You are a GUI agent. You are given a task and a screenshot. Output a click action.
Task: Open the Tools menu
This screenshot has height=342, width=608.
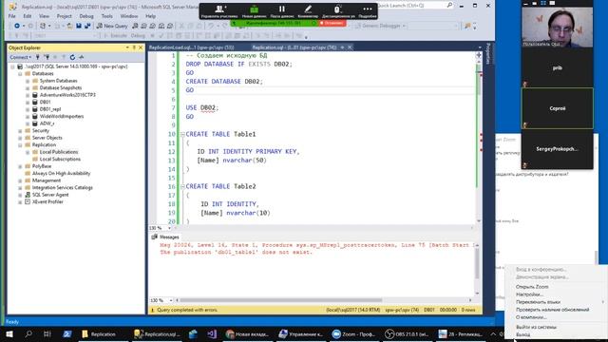[x=106, y=16]
